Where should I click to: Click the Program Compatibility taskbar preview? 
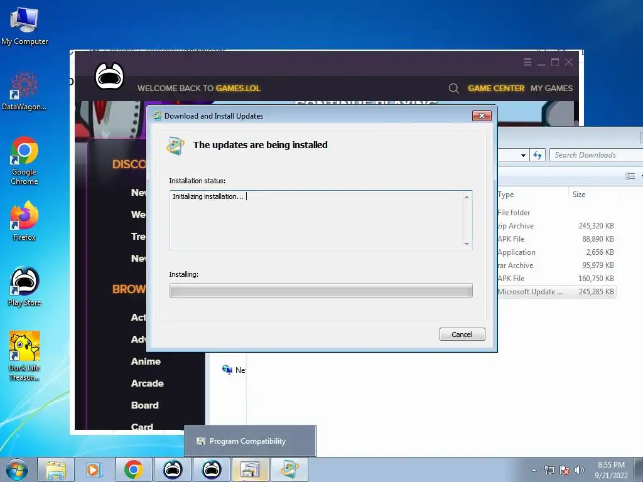pyautogui.click(x=250, y=441)
